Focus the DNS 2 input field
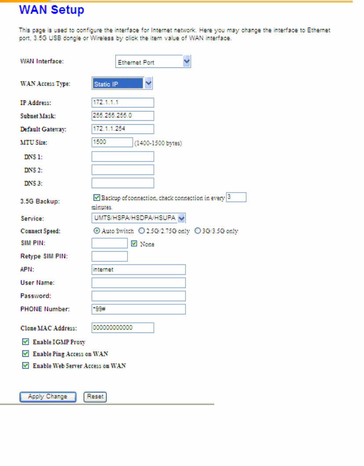This screenshot has width=364, height=466. coord(123,170)
